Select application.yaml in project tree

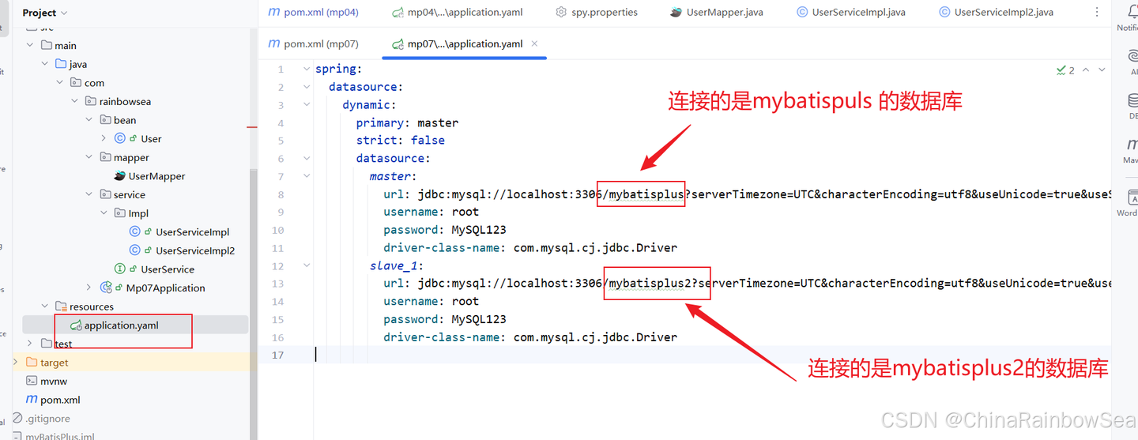[121, 325]
